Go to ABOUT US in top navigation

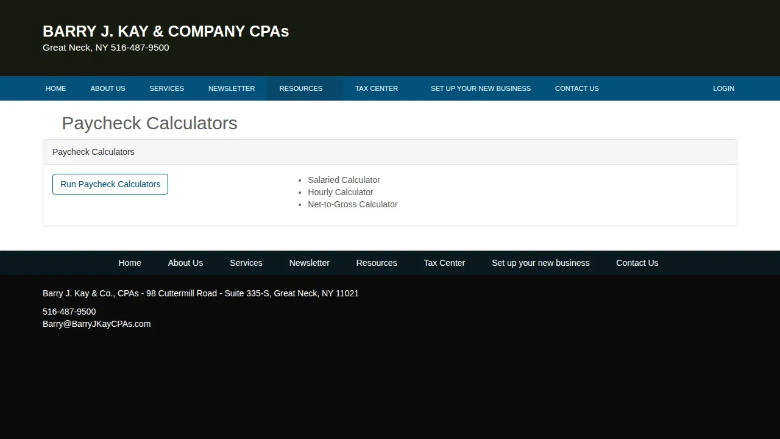click(108, 88)
